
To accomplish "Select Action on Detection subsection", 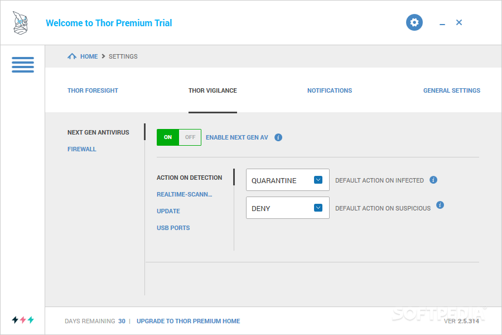I will coord(189,178).
